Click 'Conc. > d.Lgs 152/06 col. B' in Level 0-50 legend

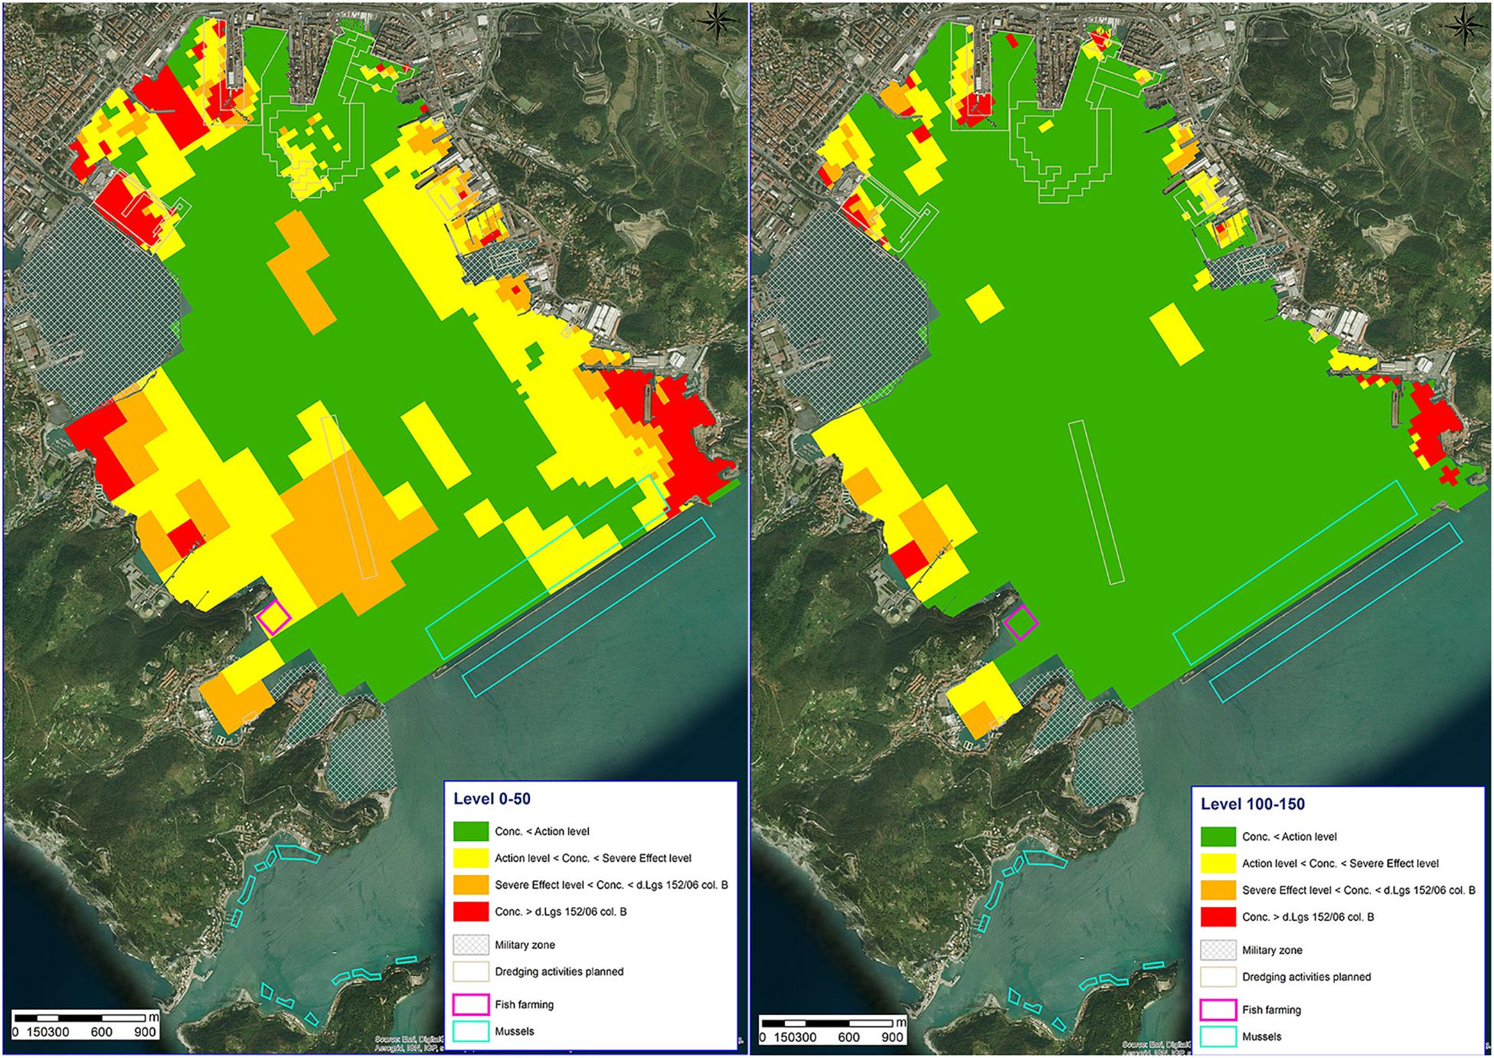tap(561, 912)
